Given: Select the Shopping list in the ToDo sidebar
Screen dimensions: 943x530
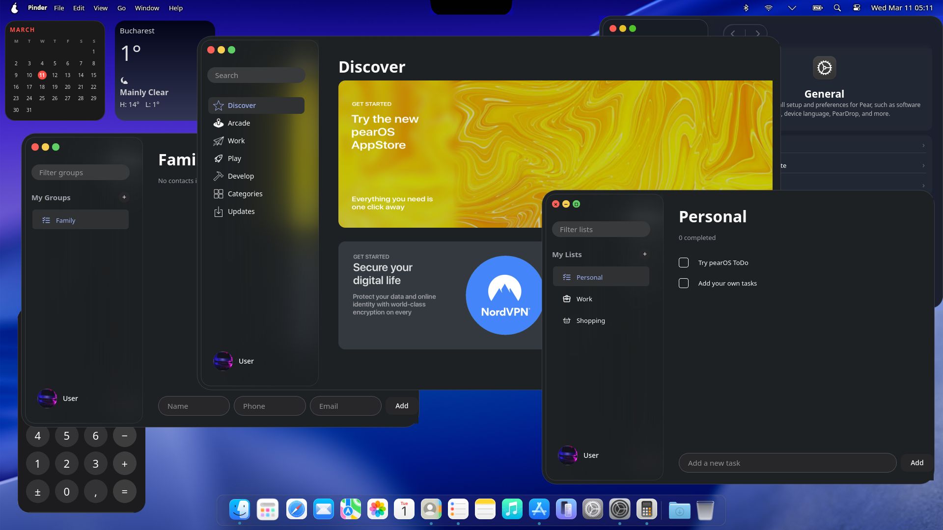Looking at the screenshot, I should [590, 320].
